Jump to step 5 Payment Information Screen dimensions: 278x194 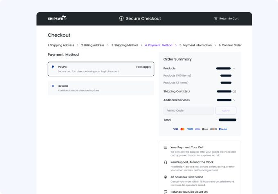[x=195, y=45]
